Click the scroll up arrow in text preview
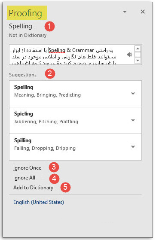 tap(138, 49)
